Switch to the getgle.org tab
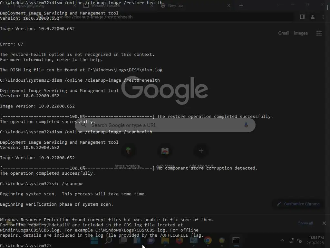This screenshot has height=248, width=330. pyautogui.click(x=41, y=5)
